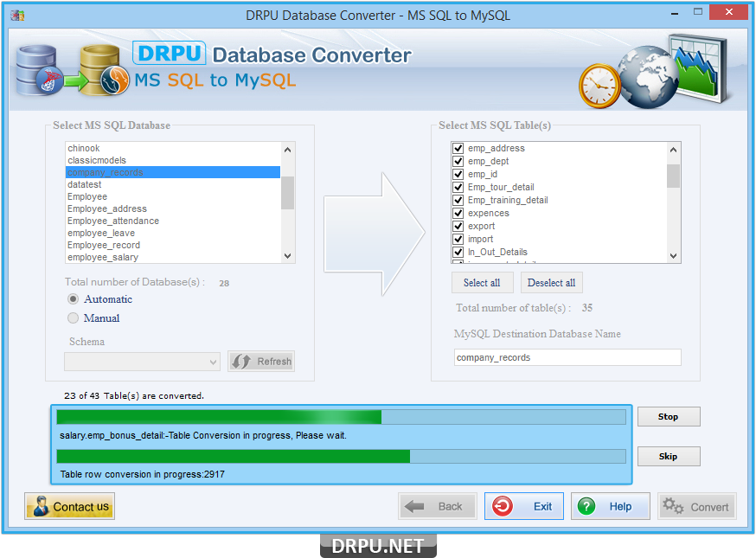The image size is (756, 558).
Task: Click the Select all button
Action: point(482,283)
